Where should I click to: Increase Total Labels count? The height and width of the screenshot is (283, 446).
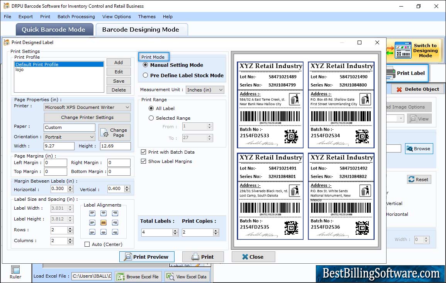[x=175, y=230]
